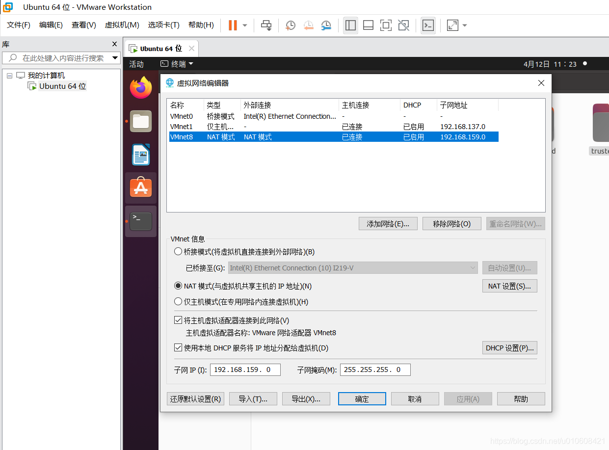Click the 子网 IP input field

point(245,370)
